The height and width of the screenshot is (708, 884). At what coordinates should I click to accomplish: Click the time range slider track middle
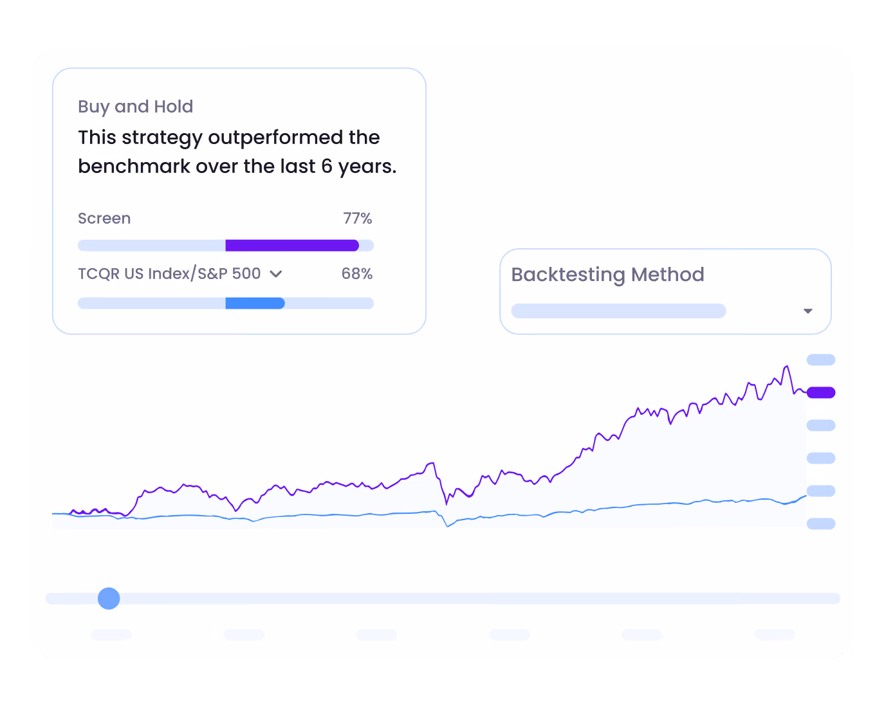(443, 599)
